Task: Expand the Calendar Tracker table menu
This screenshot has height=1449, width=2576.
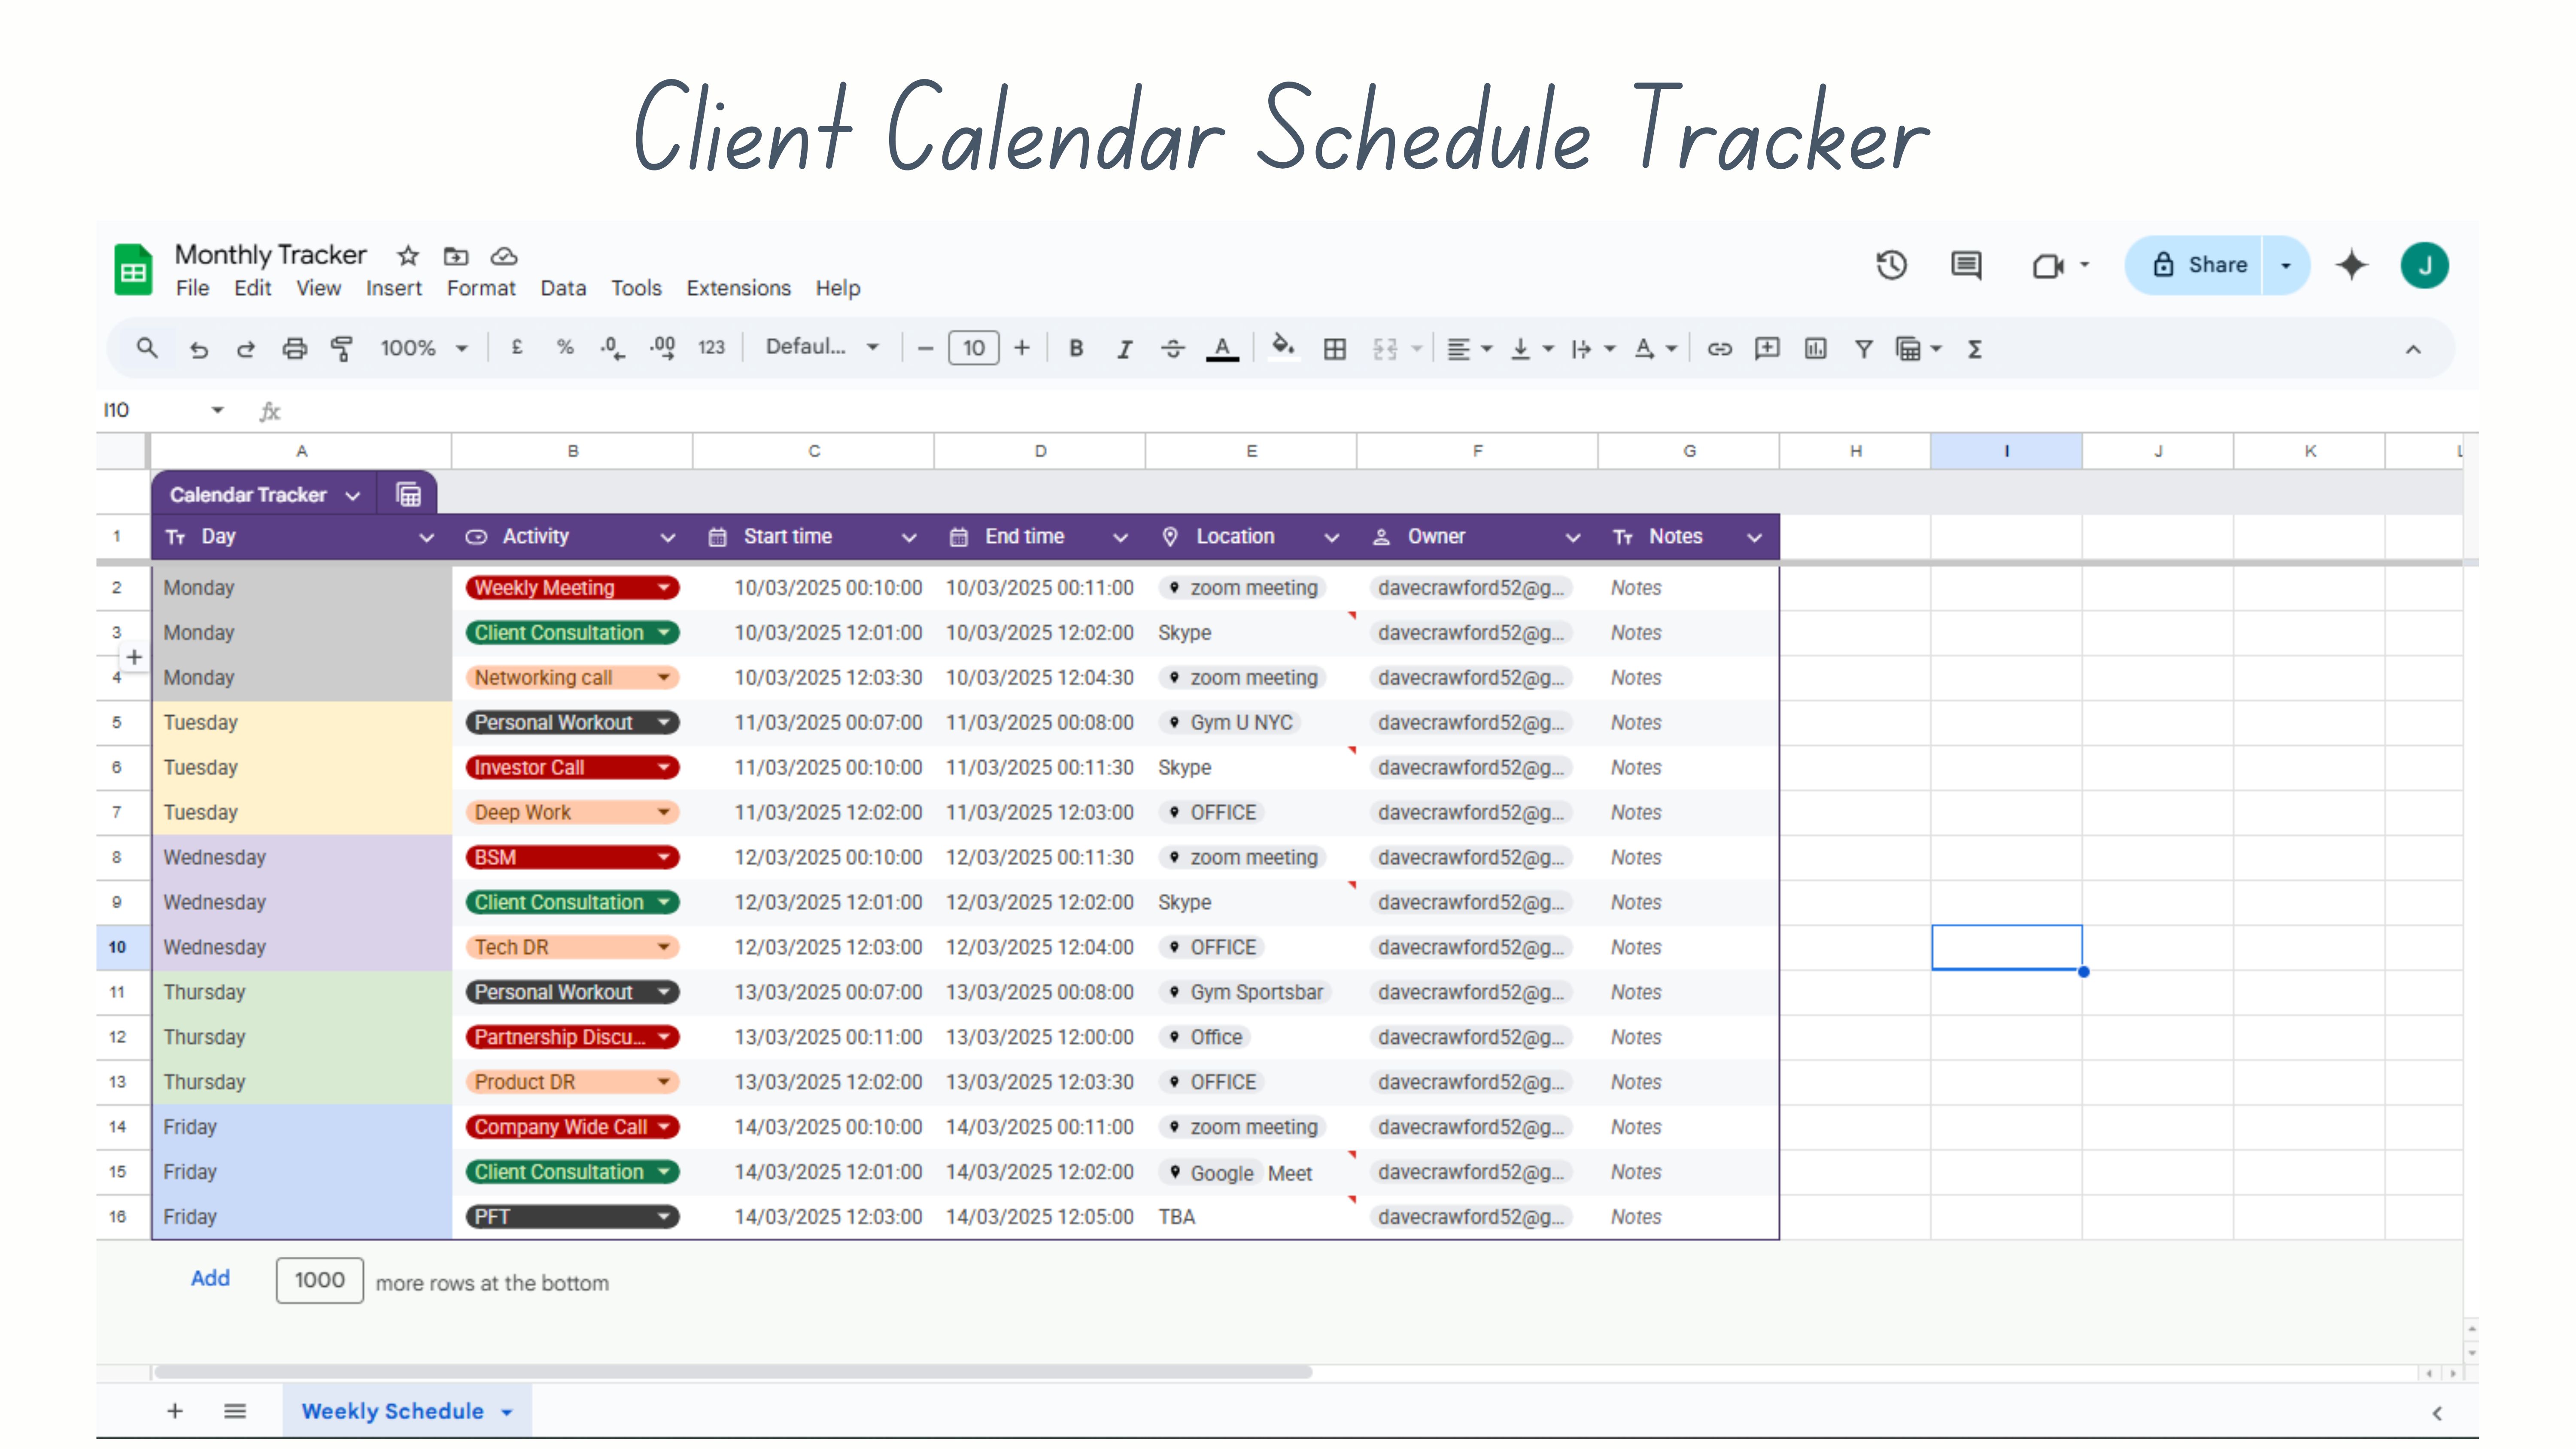Action: click(352, 495)
